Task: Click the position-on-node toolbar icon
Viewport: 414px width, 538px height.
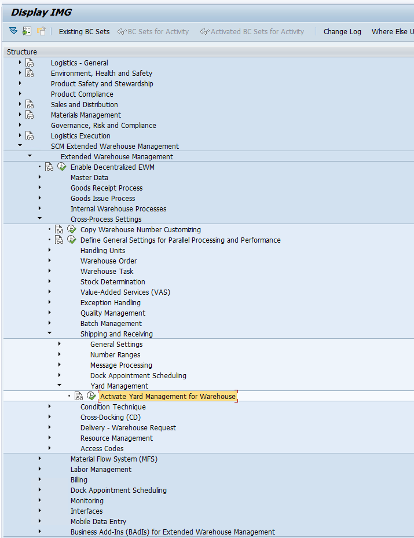Action: [x=27, y=31]
